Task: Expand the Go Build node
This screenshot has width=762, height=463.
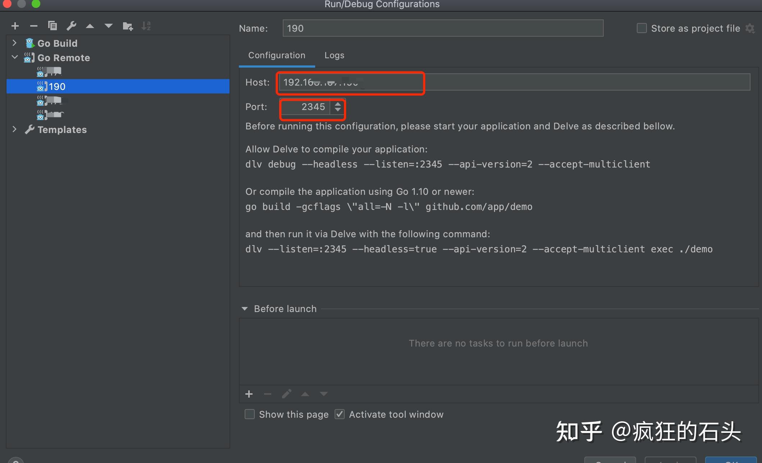Action: pos(14,43)
